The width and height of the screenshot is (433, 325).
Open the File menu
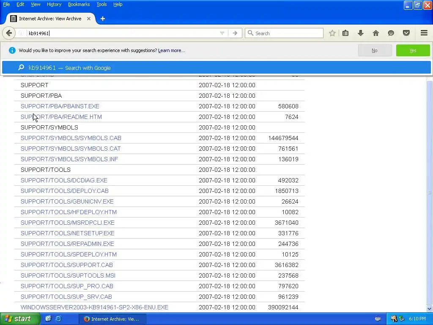pos(6,4)
